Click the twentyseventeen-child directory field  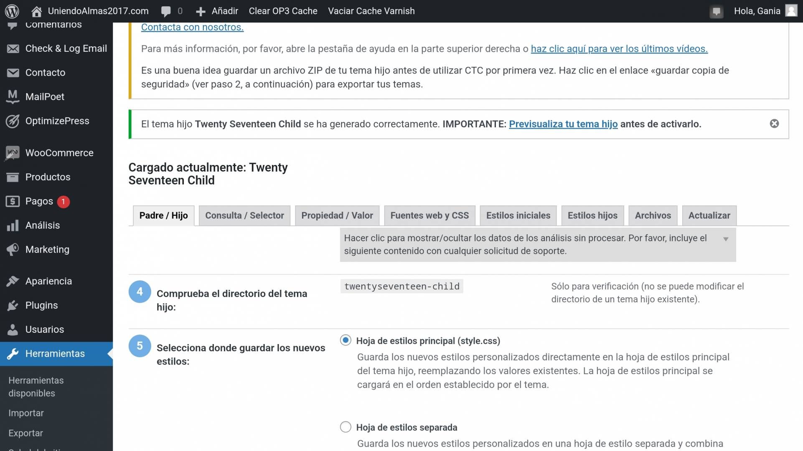[x=402, y=286]
